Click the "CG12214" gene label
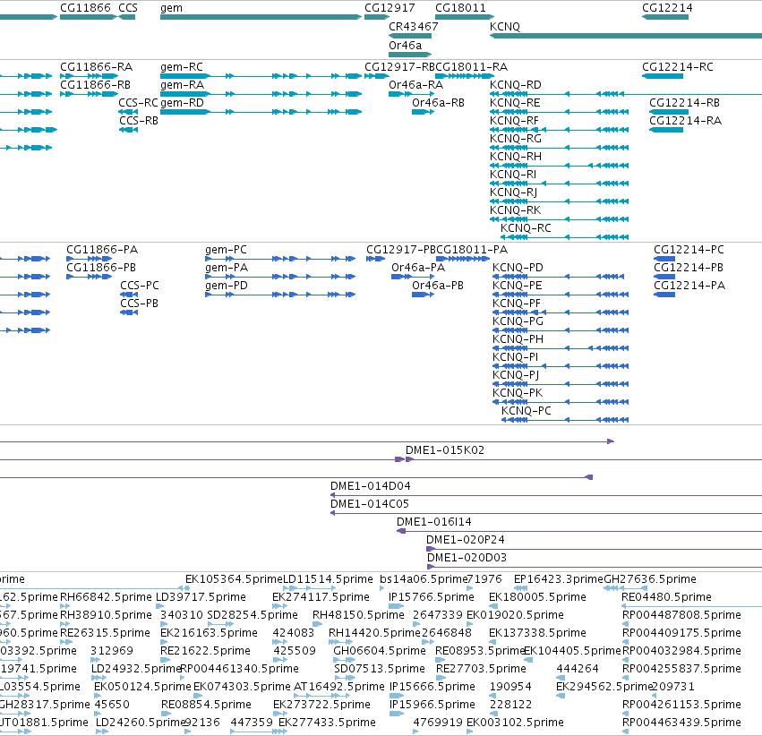The width and height of the screenshot is (762, 736). click(667, 8)
